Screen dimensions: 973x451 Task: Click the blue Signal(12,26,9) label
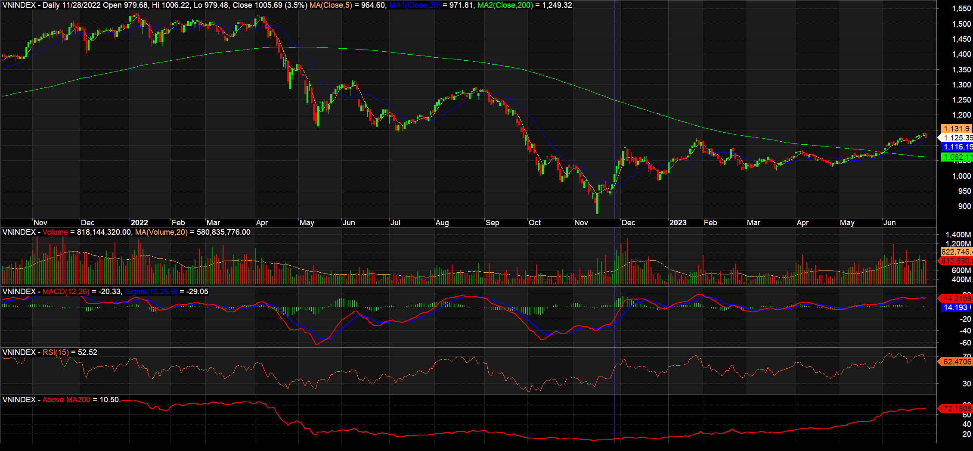(151, 292)
